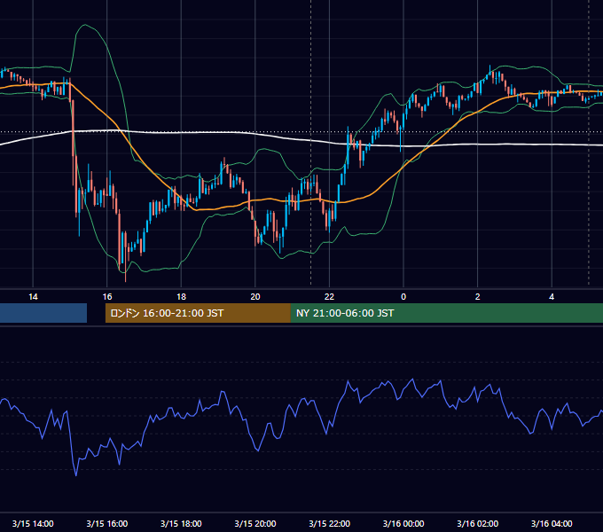Click hour label 16 on upper chart axis

pyautogui.click(x=107, y=297)
